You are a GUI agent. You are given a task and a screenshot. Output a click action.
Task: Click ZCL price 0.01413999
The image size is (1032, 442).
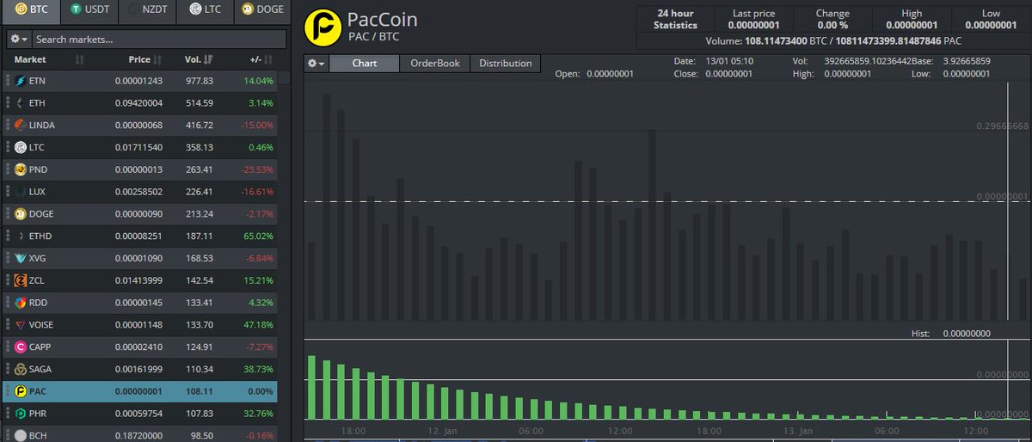(x=138, y=280)
